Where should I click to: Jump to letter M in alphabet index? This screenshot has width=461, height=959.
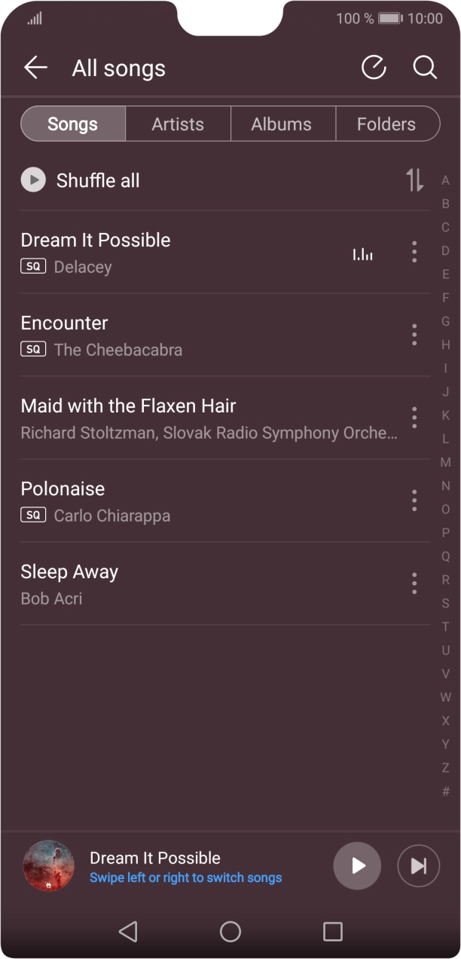click(445, 462)
